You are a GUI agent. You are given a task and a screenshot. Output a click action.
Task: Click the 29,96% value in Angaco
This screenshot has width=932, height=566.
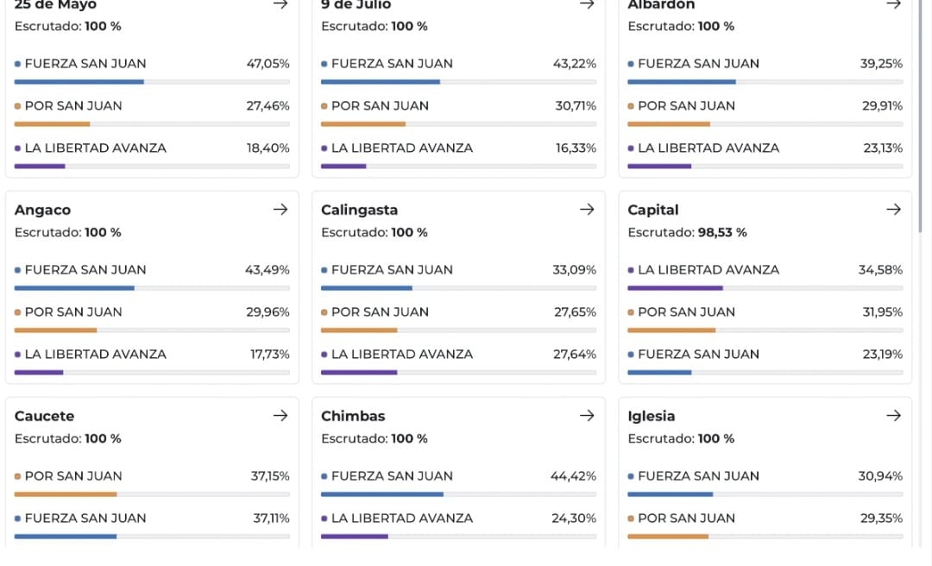[x=268, y=312]
